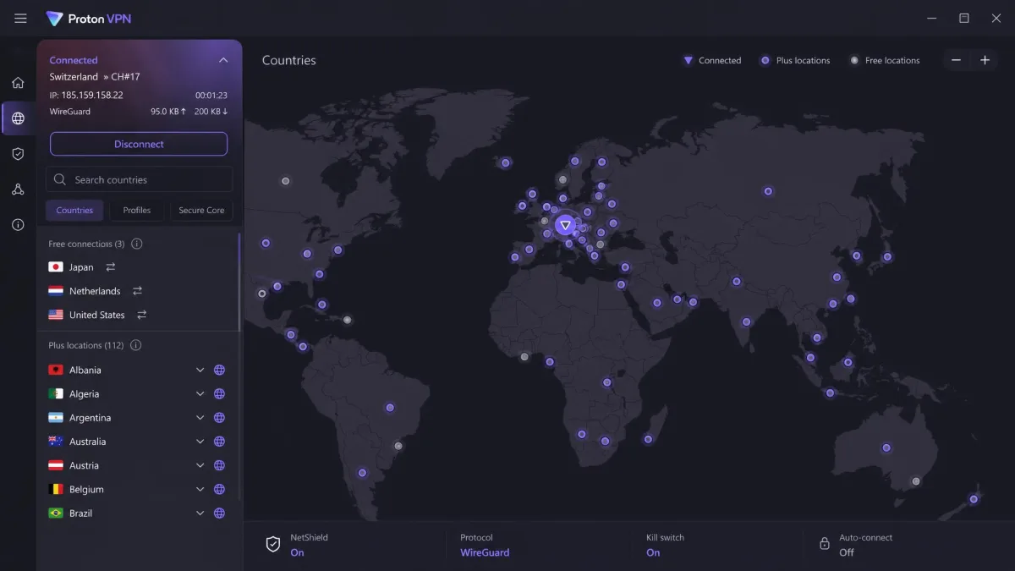Click the globe icon for Belgium
1015x571 pixels.
pos(219,489)
